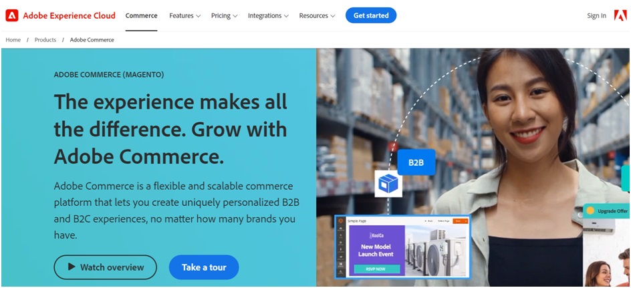Click the blue package box icon
Image resolution: width=631 pixels, height=288 pixels.
click(388, 183)
